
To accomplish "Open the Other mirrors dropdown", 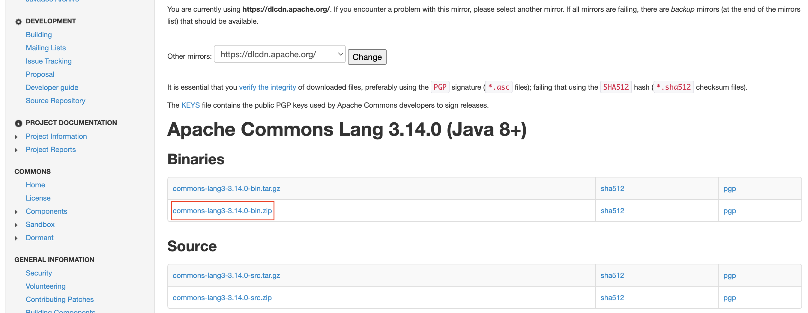I will click(279, 55).
